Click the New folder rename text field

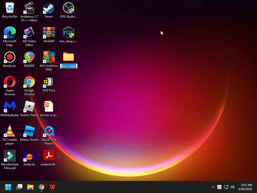point(69,66)
